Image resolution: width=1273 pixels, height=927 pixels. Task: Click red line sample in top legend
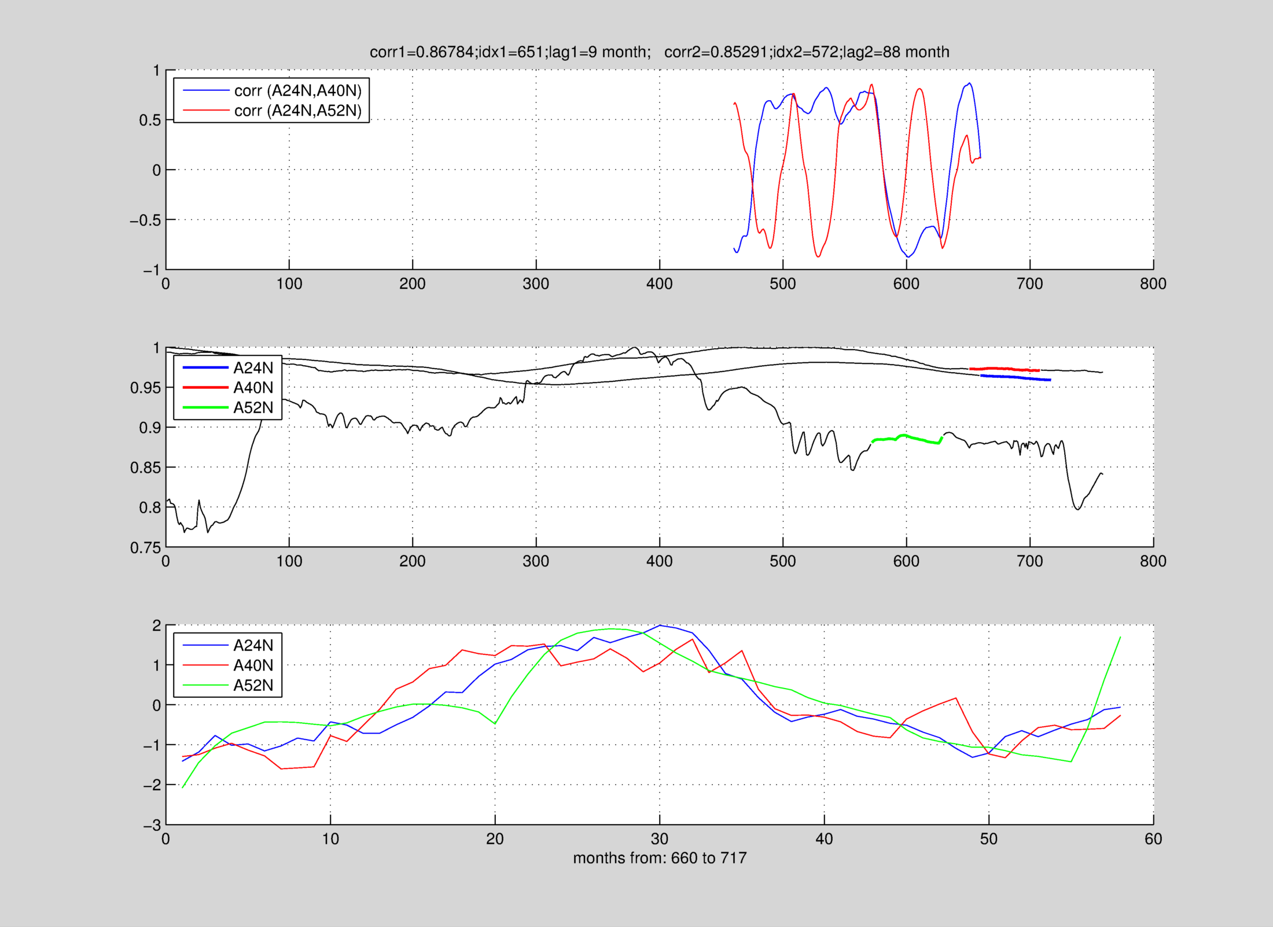(206, 111)
